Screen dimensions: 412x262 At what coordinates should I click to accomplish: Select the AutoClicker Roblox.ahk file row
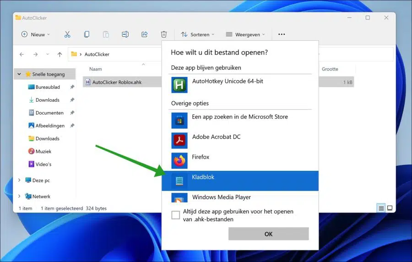coord(122,82)
